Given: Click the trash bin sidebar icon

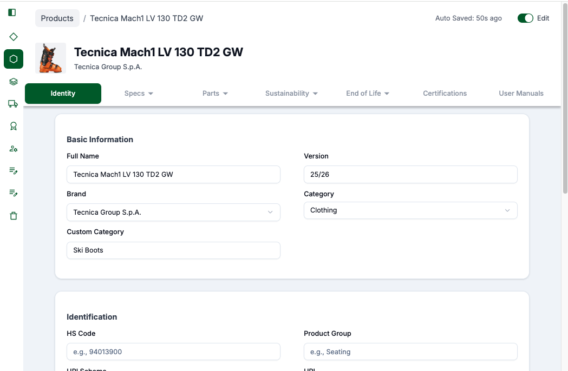Looking at the screenshot, I should (x=14, y=216).
